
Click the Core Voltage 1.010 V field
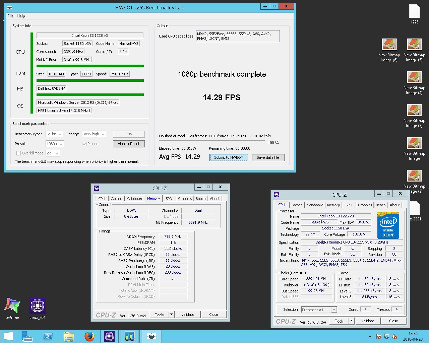click(x=359, y=234)
